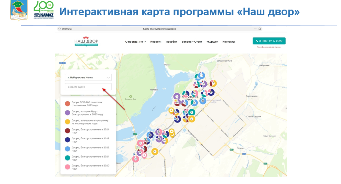Open the 'Новости' menu item

156,42
